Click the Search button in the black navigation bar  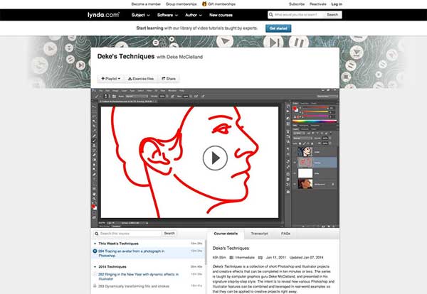pyautogui.click(x=332, y=15)
